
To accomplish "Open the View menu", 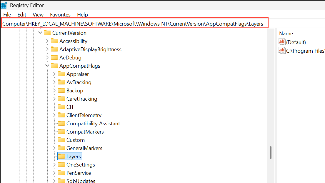I will point(38,14).
